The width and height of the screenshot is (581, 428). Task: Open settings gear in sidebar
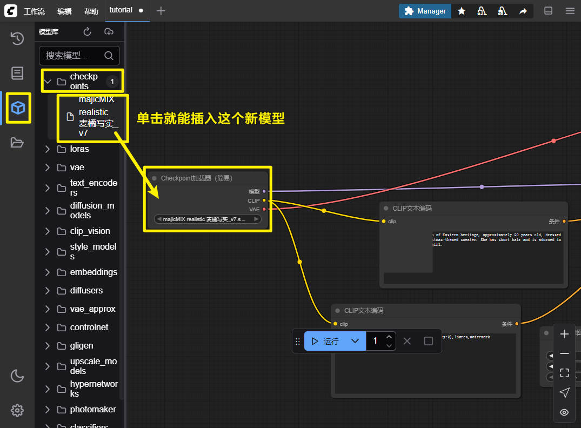[17, 410]
